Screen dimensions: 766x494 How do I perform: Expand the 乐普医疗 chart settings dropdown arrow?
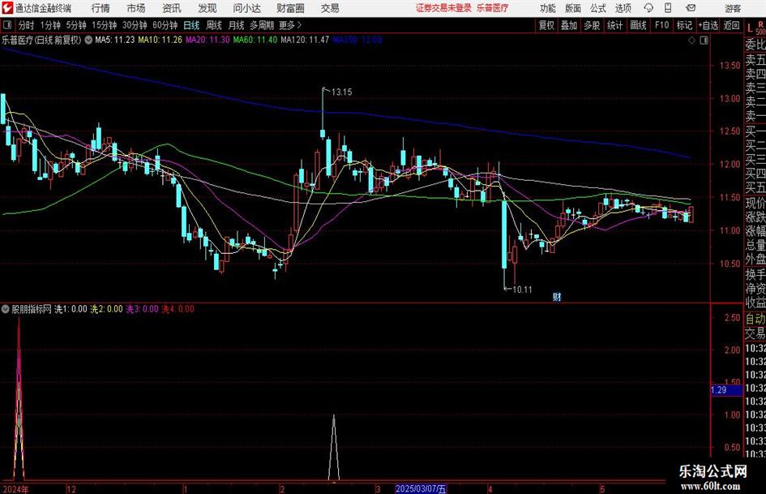coord(88,40)
